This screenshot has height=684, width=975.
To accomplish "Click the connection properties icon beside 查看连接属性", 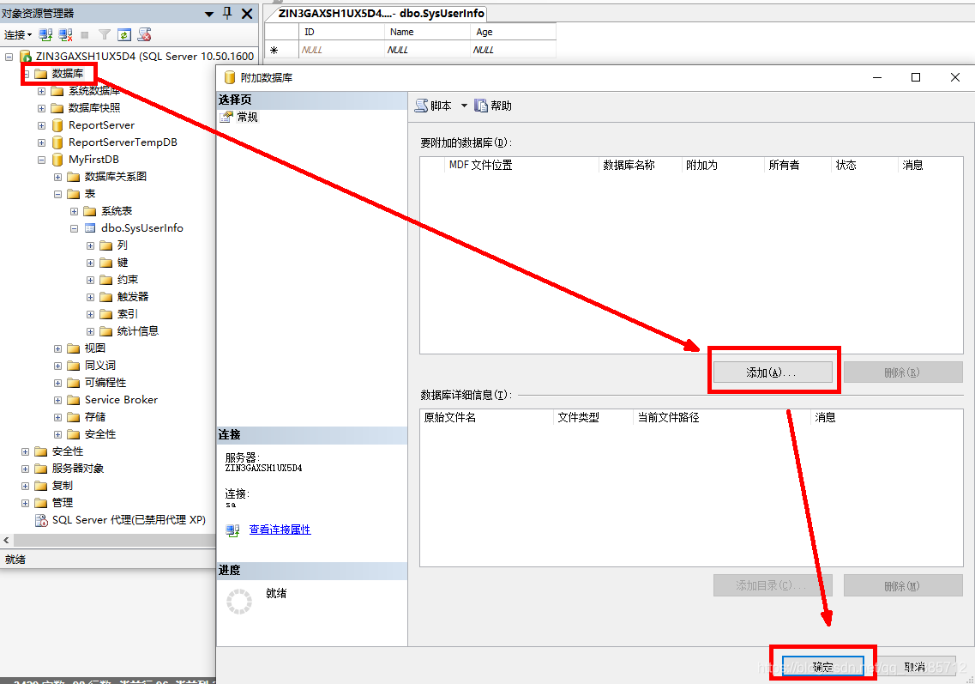I will pos(232,530).
